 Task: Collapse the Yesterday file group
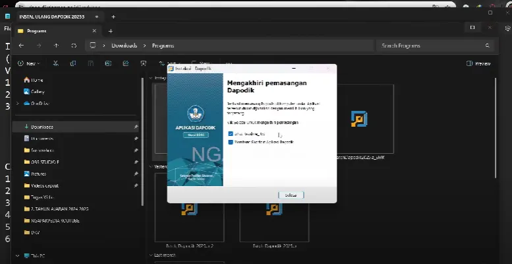click(151, 167)
